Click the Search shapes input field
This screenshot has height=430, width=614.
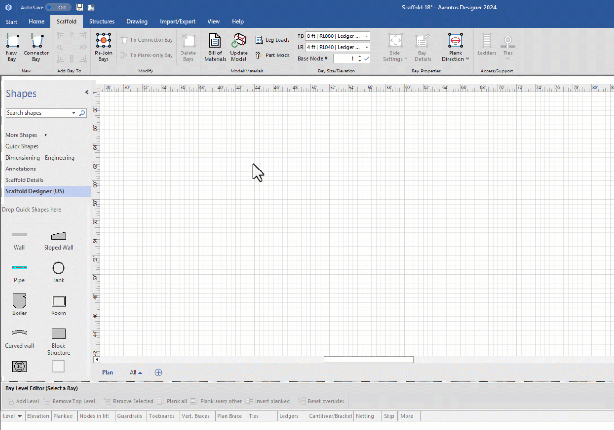(x=38, y=113)
